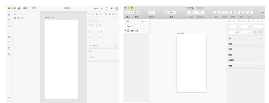
Task: Click the Intersect boolean operation icon in XD
Action: [x=97, y=25]
